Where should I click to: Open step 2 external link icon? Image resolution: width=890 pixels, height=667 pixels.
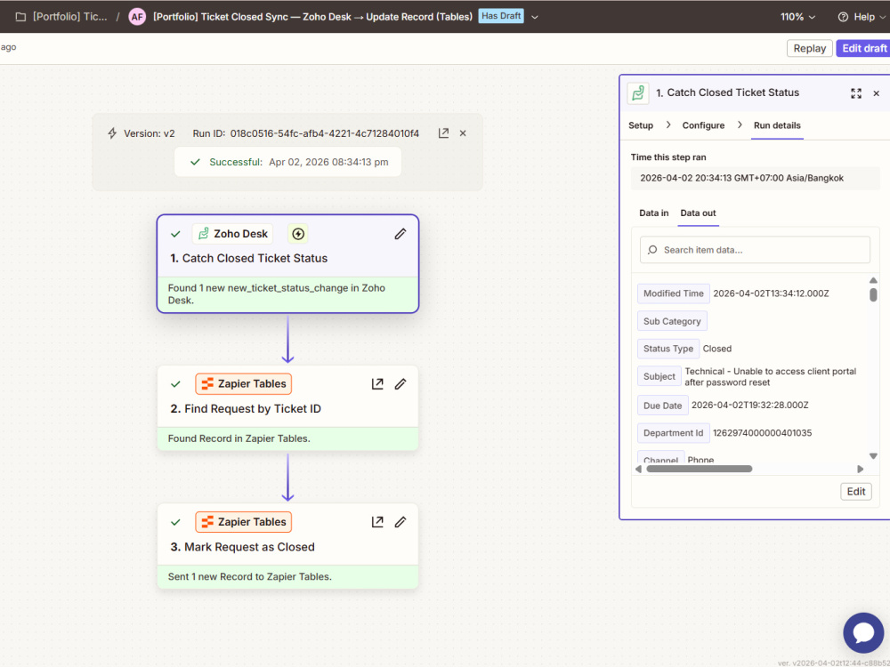click(377, 384)
